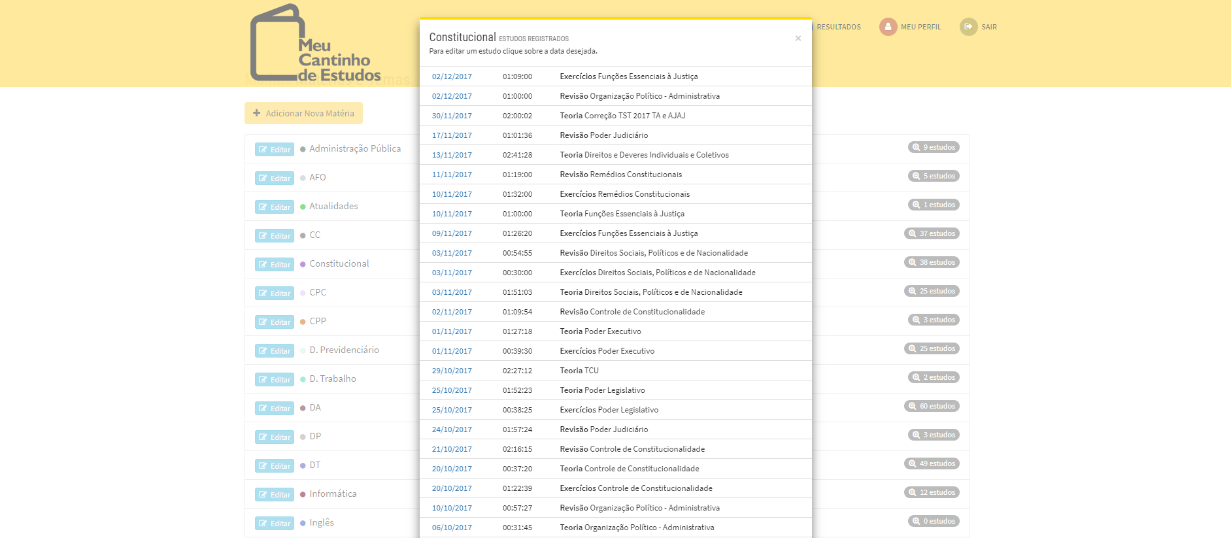Image resolution: width=1231 pixels, height=538 pixels.
Task: Select Atualidades subject name in list
Action: click(333, 206)
